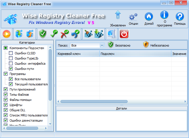This screenshot has width=189, height=138.
Task: Click the Безопасно green shield filter
Action: [119, 45]
